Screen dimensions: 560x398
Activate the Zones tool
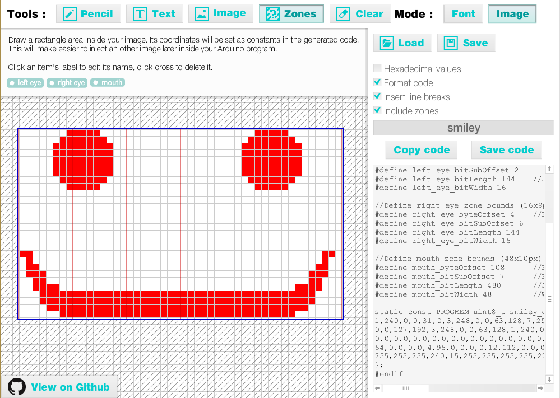pyautogui.click(x=291, y=14)
